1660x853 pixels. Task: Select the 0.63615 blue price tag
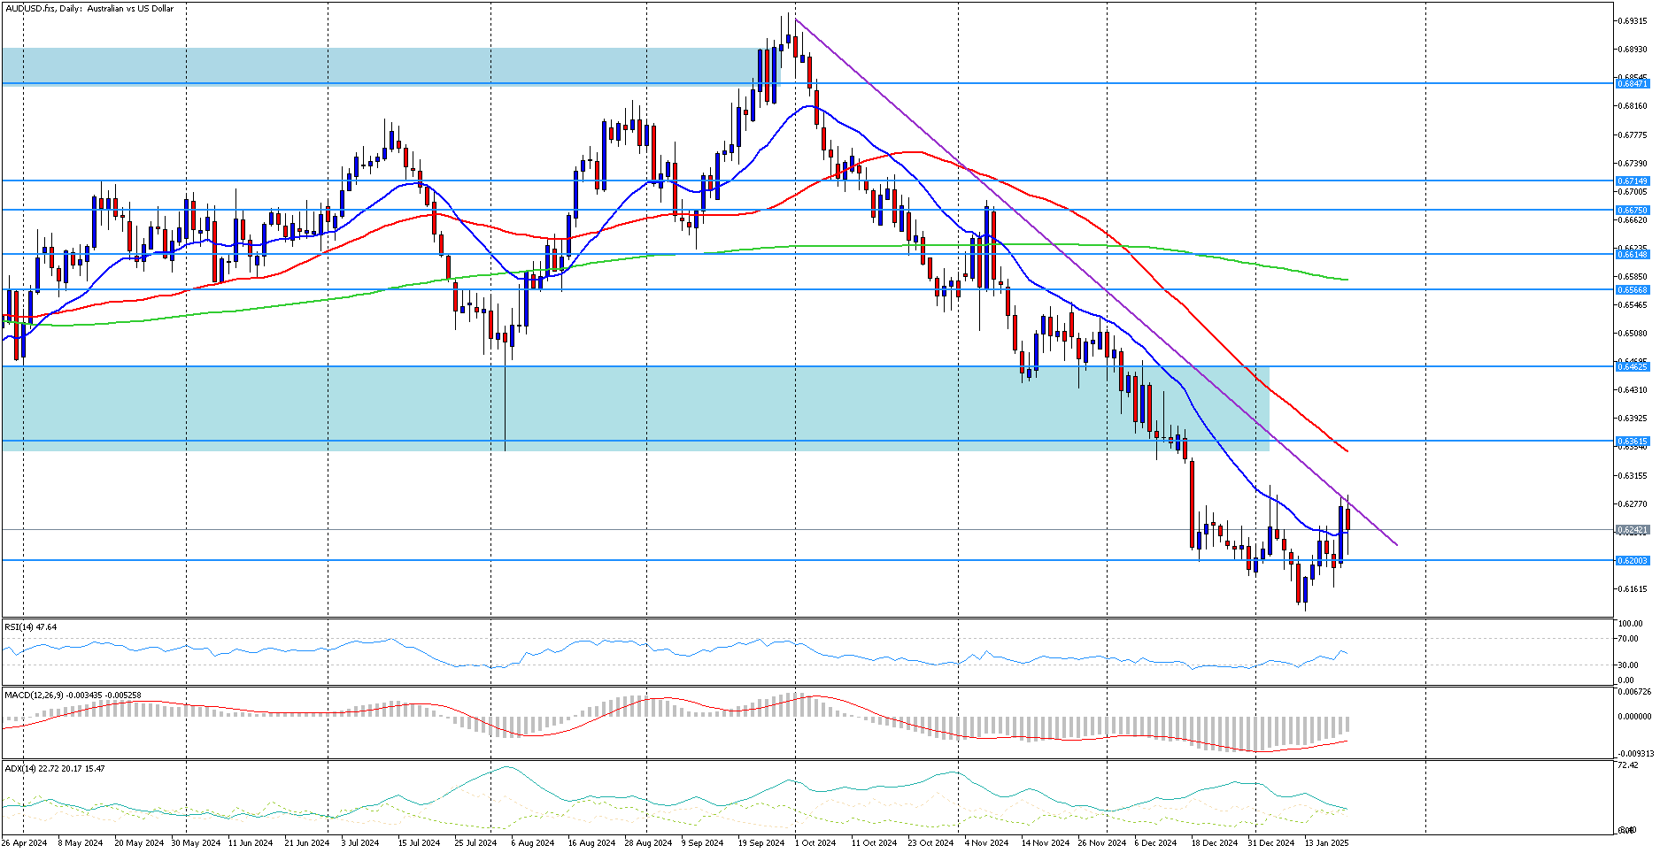pyautogui.click(x=1633, y=441)
